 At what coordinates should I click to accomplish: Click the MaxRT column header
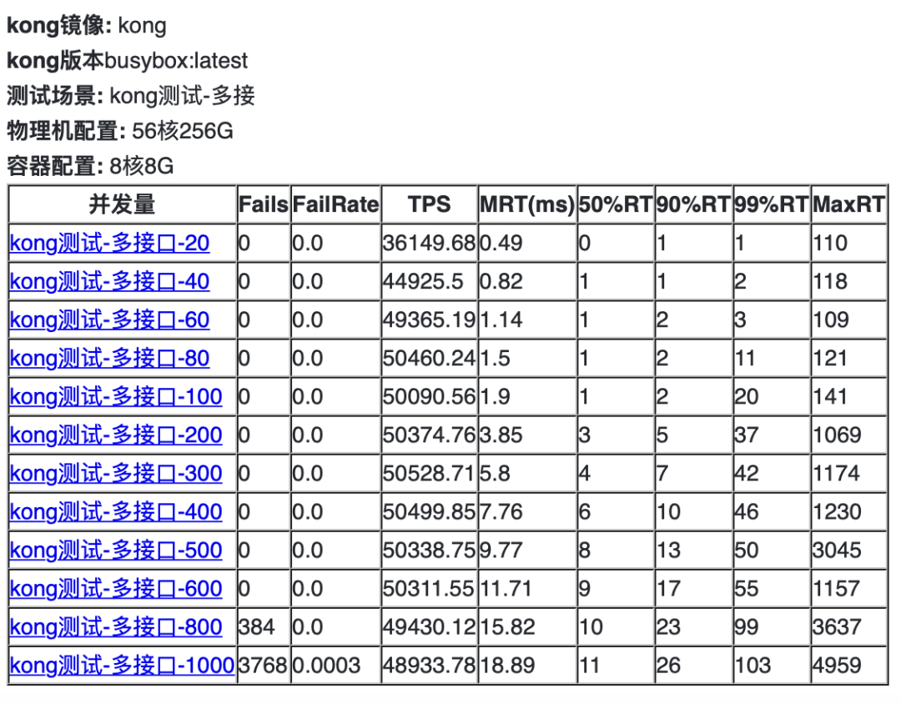point(848,204)
